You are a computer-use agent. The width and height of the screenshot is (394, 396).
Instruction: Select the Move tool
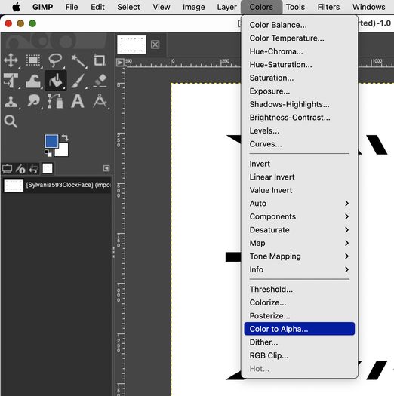pyautogui.click(x=11, y=60)
